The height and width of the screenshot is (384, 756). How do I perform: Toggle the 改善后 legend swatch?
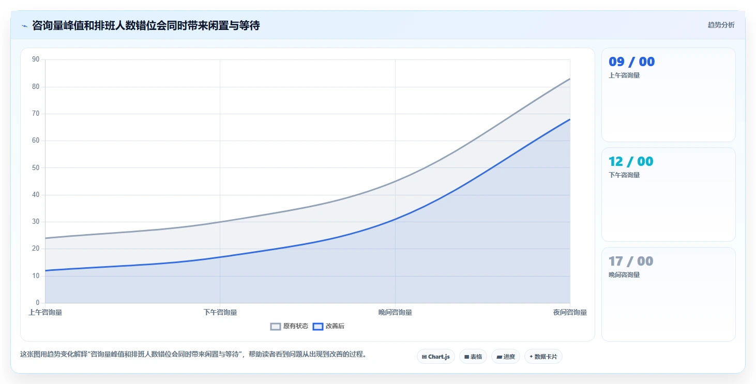coord(318,326)
